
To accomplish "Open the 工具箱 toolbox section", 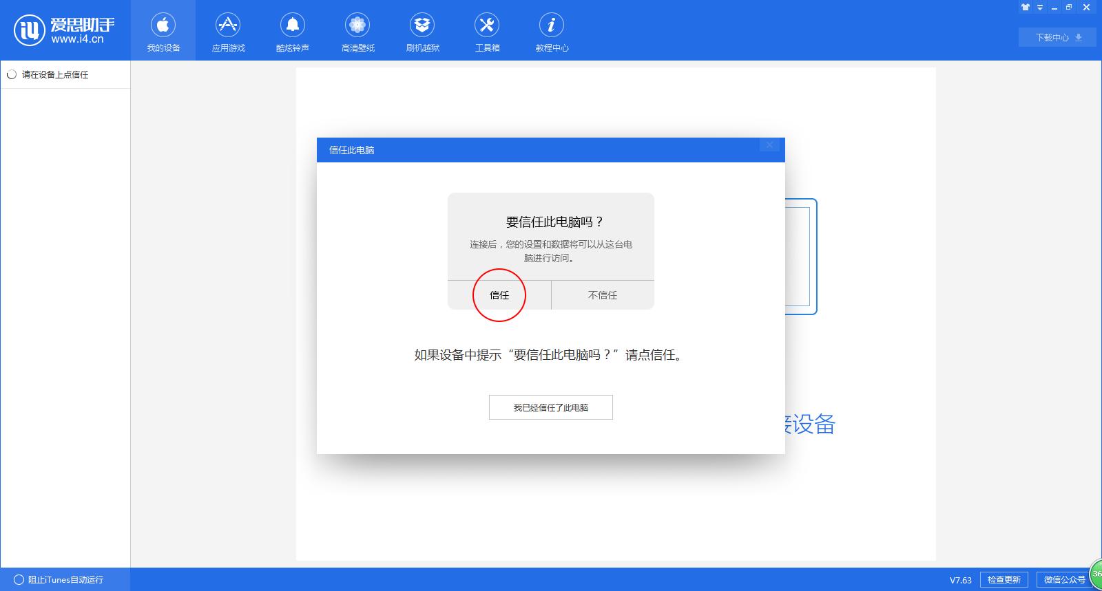I will [x=487, y=31].
